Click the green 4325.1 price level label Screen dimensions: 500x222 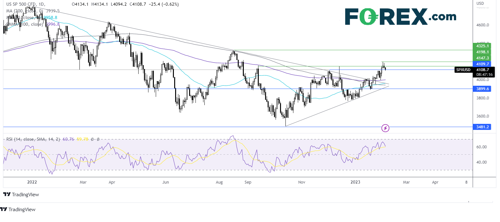click(x=482, y=46)
